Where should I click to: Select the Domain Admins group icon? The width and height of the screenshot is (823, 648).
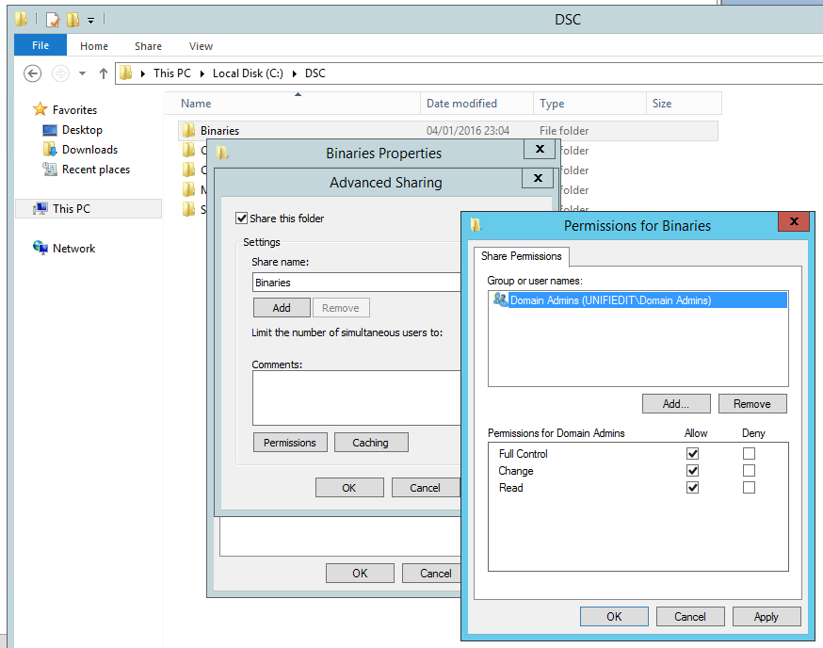pos(500,300)
